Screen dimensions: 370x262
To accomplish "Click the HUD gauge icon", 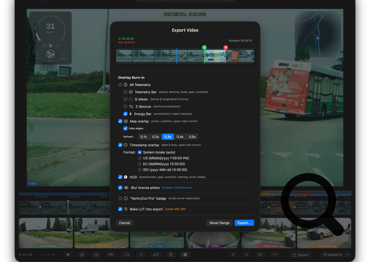I will 125,177.
